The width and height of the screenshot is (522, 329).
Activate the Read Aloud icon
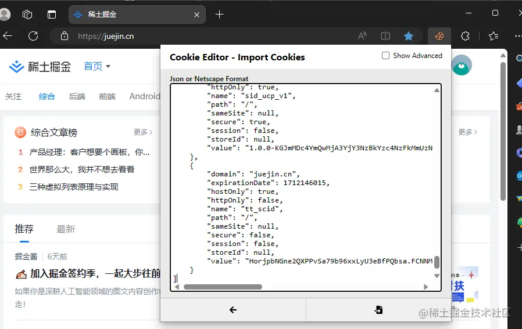[362, 36]
